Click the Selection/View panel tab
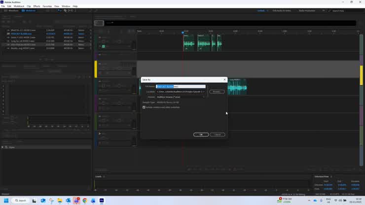 (x=322, y=176)
